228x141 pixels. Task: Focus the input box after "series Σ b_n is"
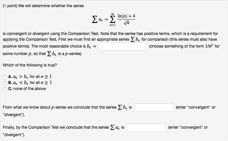coord(154,107)
